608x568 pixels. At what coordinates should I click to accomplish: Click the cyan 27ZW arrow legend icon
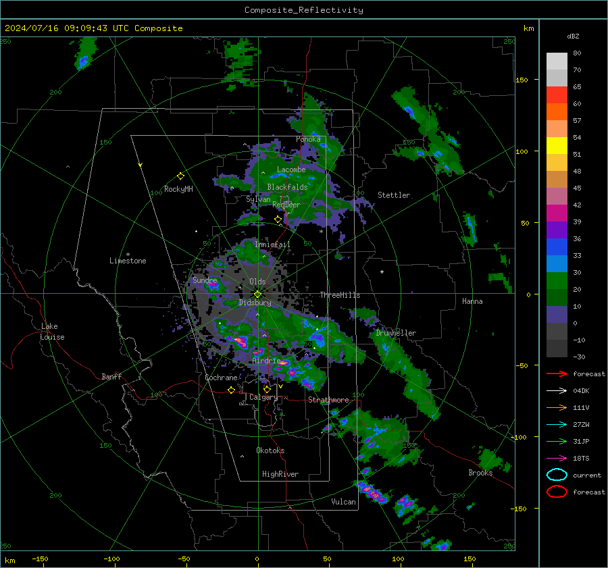[x=557, y=425]
